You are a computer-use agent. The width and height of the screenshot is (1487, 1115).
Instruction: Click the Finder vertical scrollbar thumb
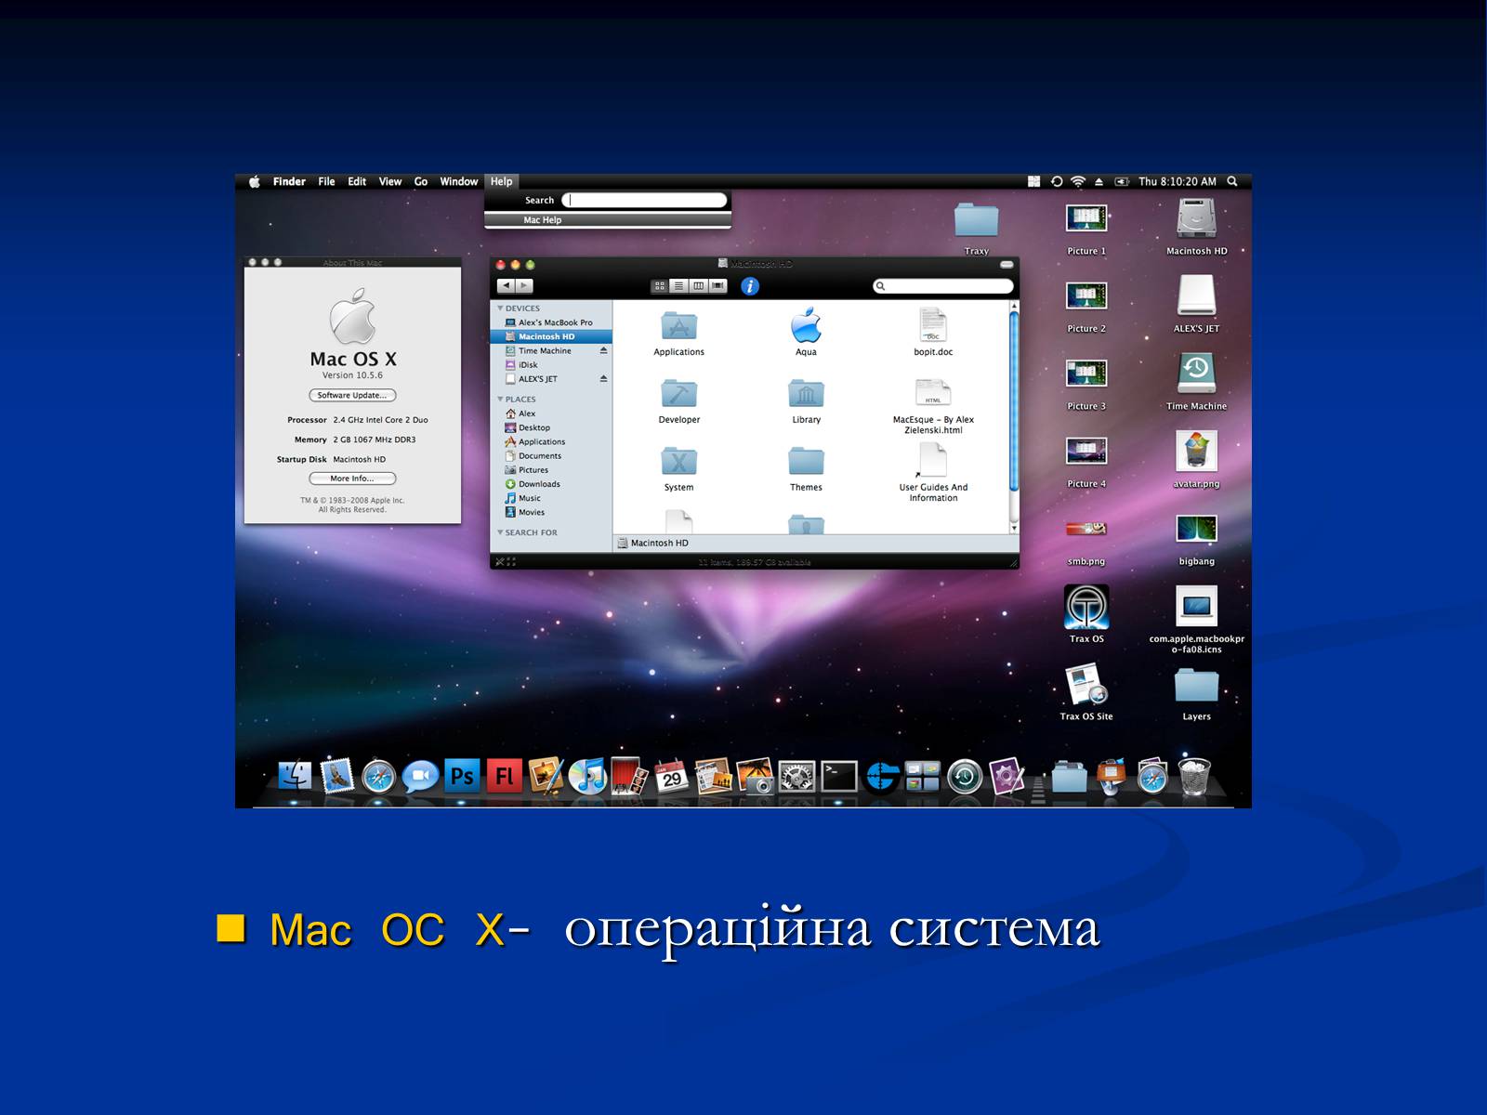1014,400
